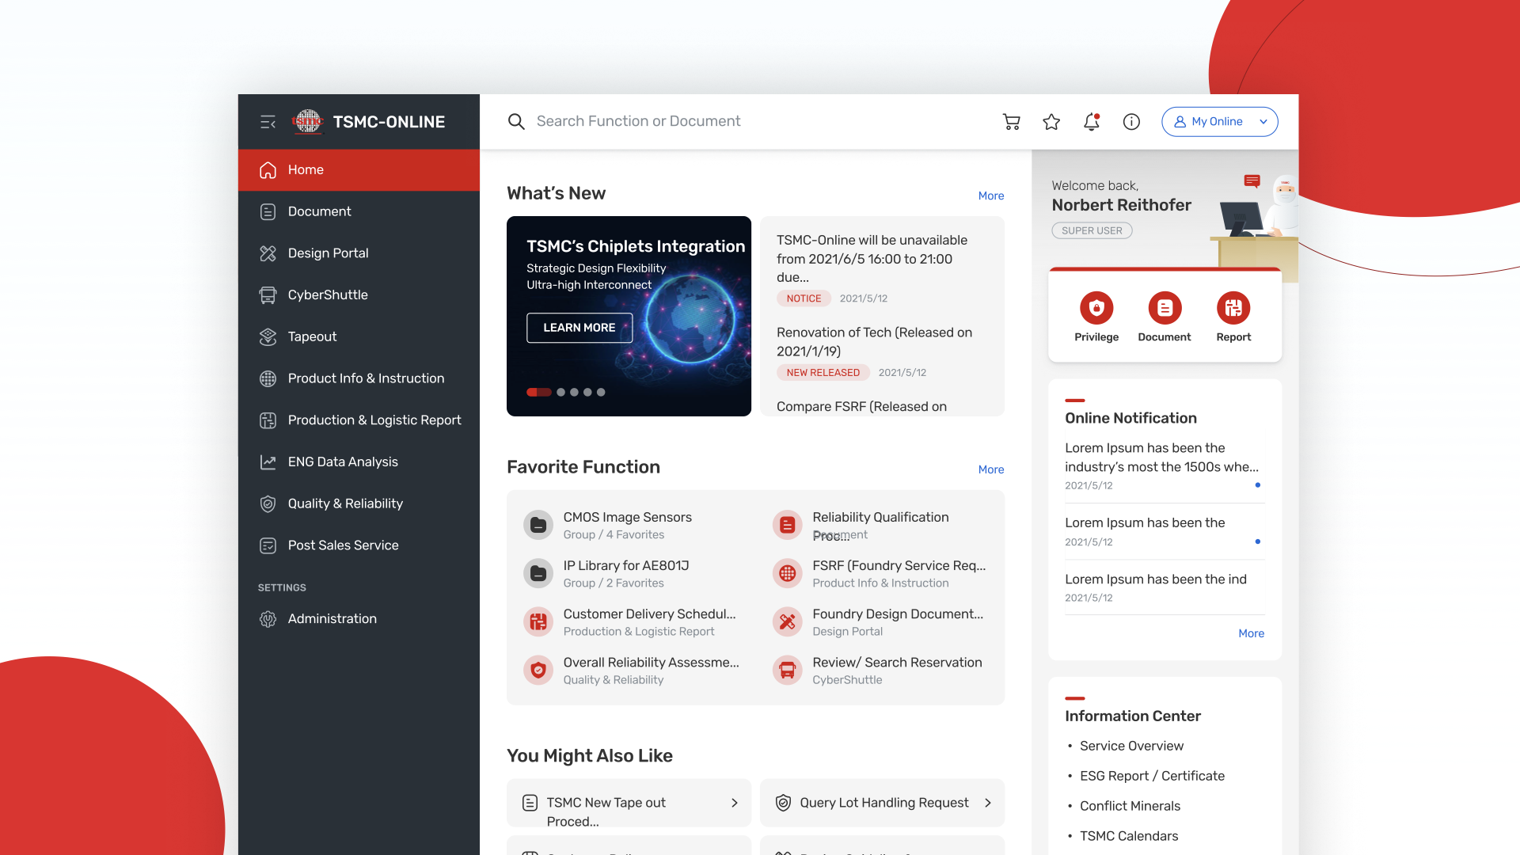
Task: Click the FSRF globe icon
Action: click(787, 573)
